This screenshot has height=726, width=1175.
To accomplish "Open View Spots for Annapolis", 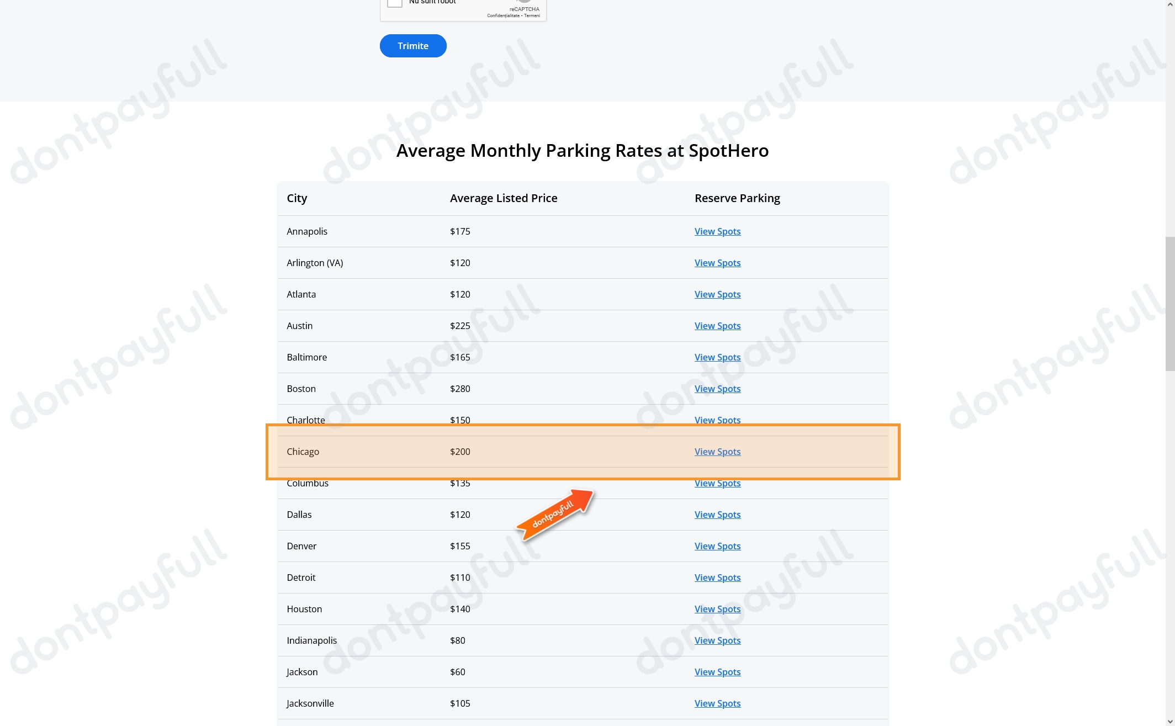I will click(x=717, y=231).
